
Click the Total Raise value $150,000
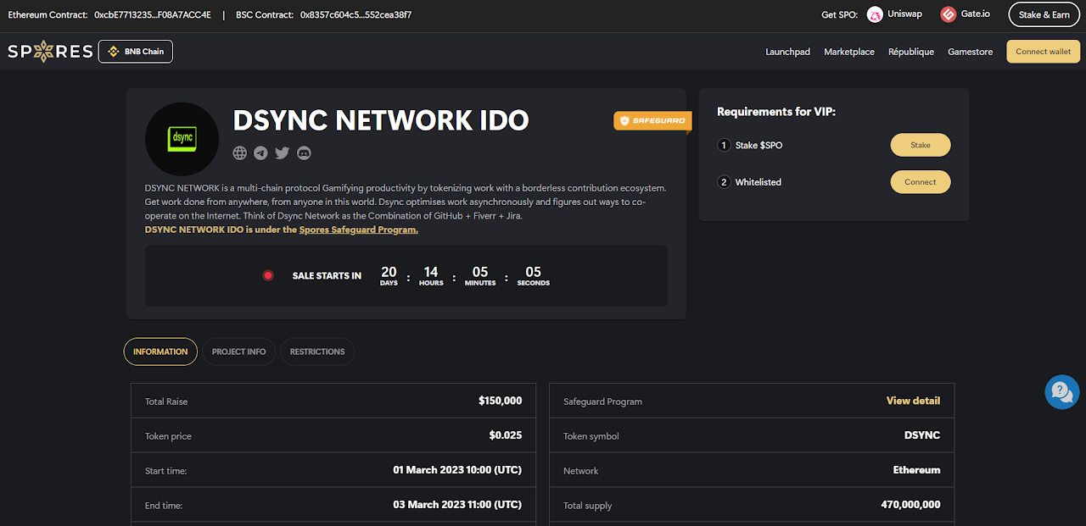point(500,401)
